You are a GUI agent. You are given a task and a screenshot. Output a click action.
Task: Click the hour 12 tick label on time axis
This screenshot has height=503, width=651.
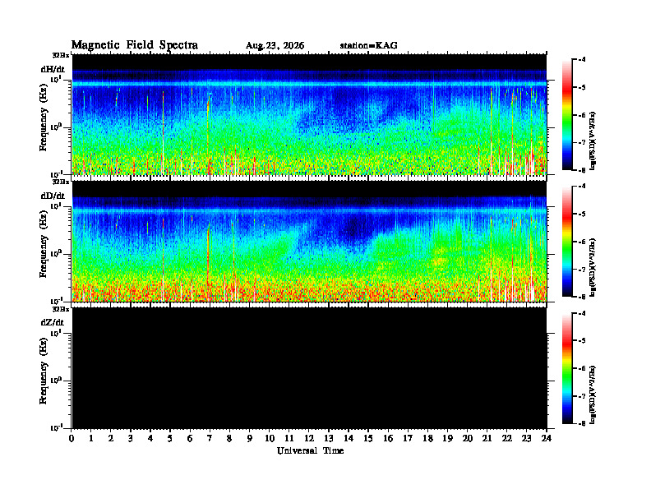[x=309, y=439]
